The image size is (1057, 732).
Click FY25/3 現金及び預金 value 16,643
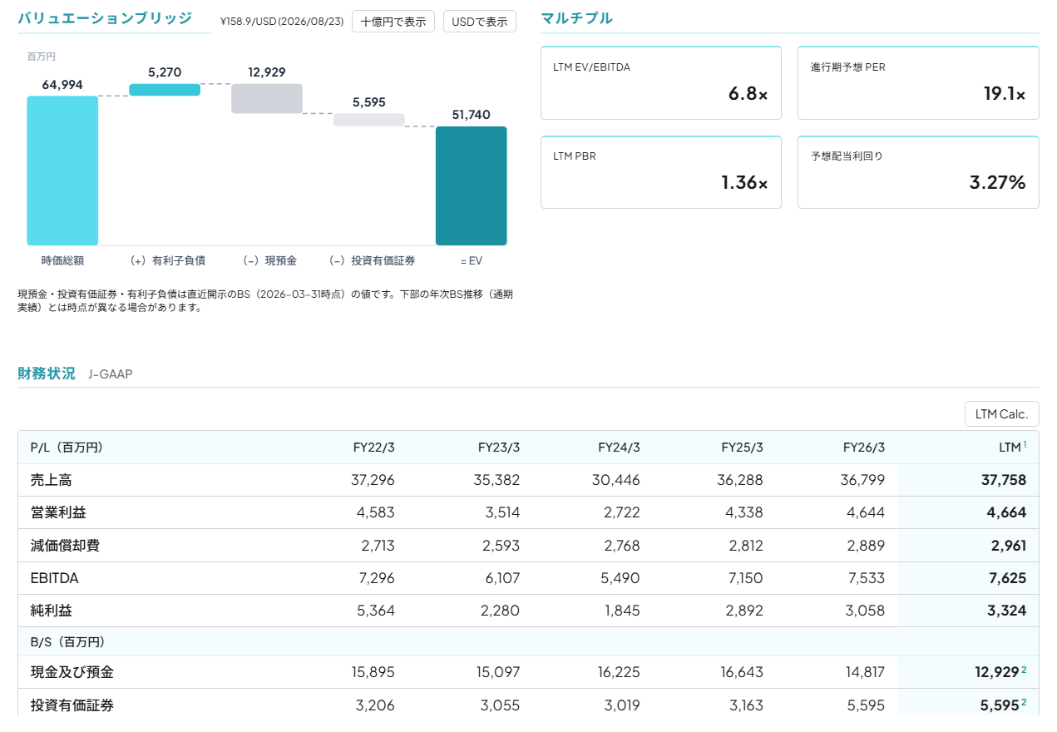742,672
